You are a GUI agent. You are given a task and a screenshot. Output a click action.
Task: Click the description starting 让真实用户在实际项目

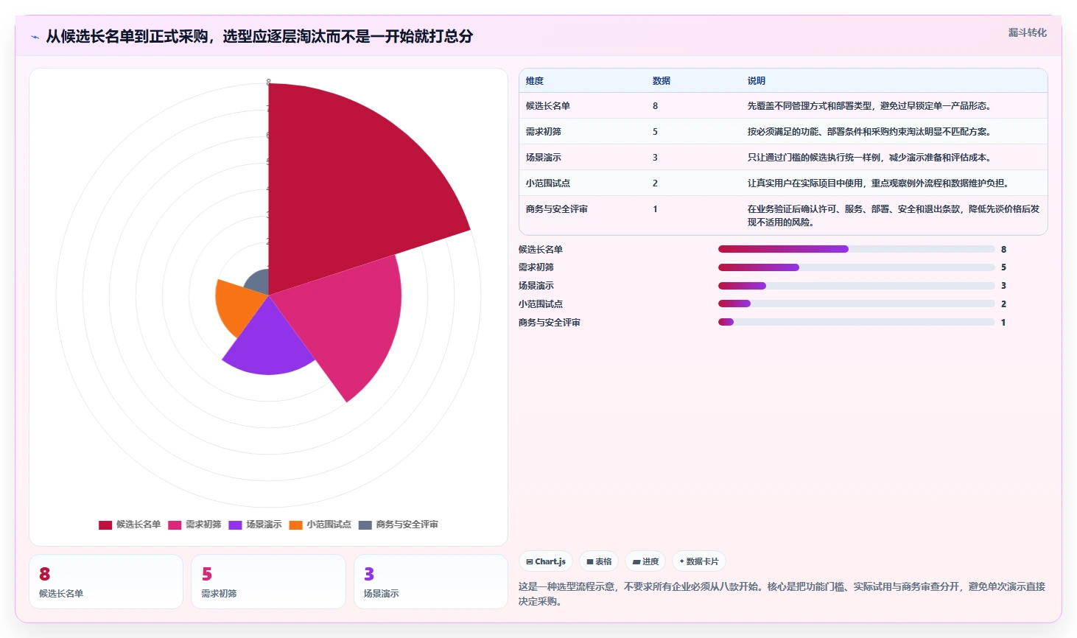880,183
